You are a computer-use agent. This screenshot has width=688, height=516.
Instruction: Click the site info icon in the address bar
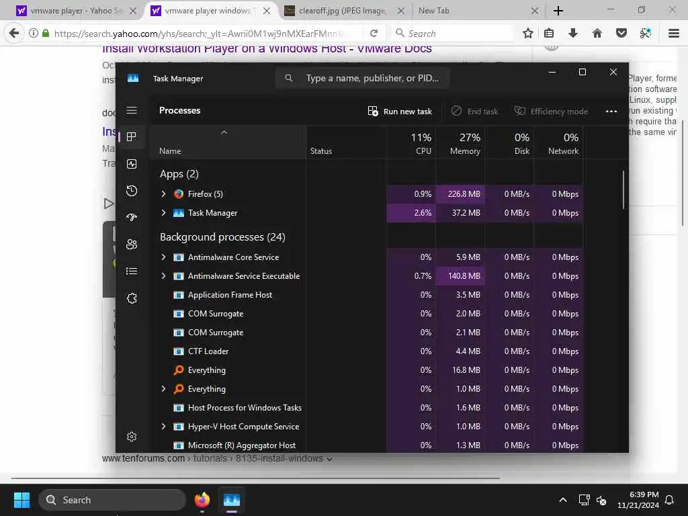pyautogui.click(x=34, y=33)
